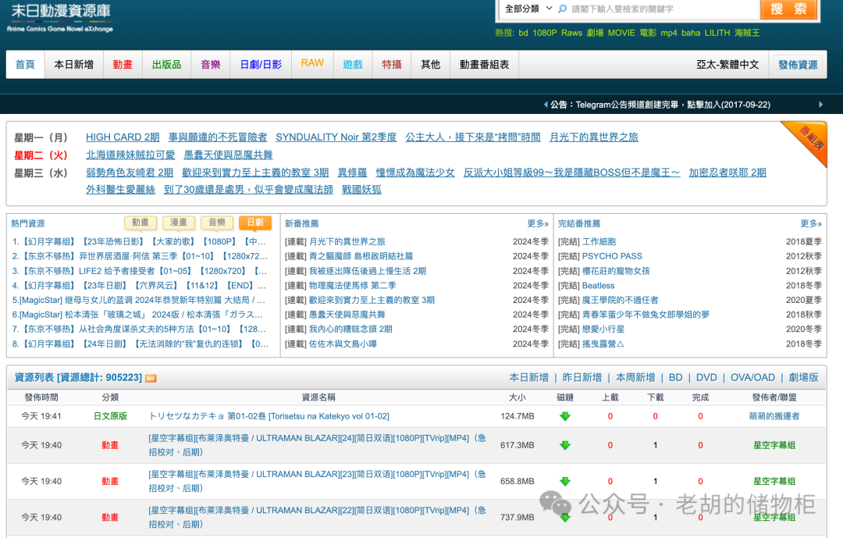Open SYNDUALITY Noir 第2季度 link
This screenshot has width=843, height=538.
336,137
